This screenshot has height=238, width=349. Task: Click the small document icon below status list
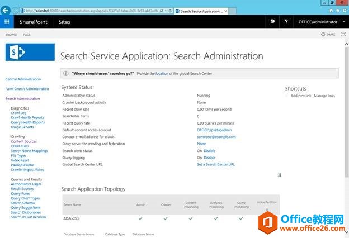(x=279, y=175)
